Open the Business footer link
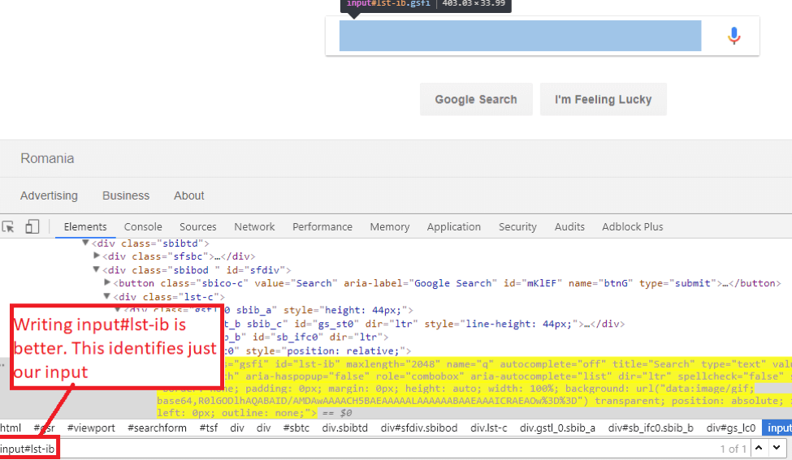This screenshot has width=792, height=460. (126, 196)
